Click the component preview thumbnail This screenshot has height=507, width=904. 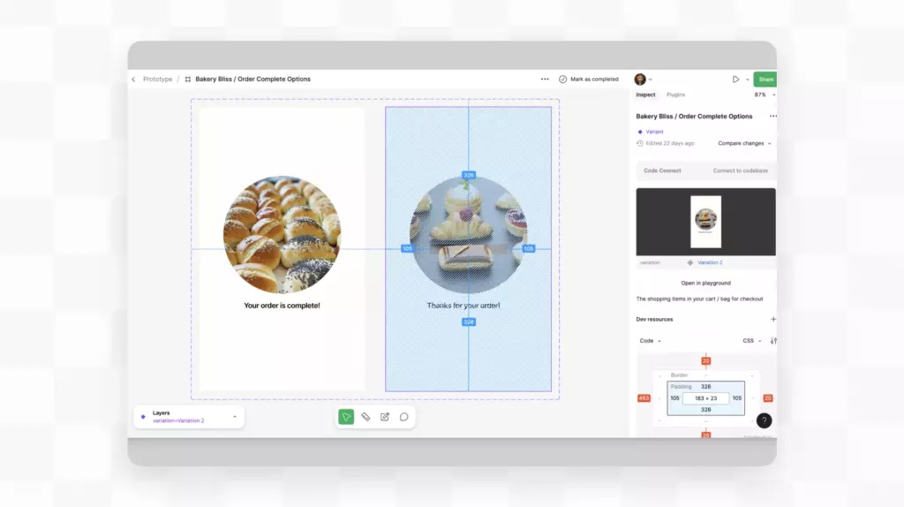coord(705,222)
